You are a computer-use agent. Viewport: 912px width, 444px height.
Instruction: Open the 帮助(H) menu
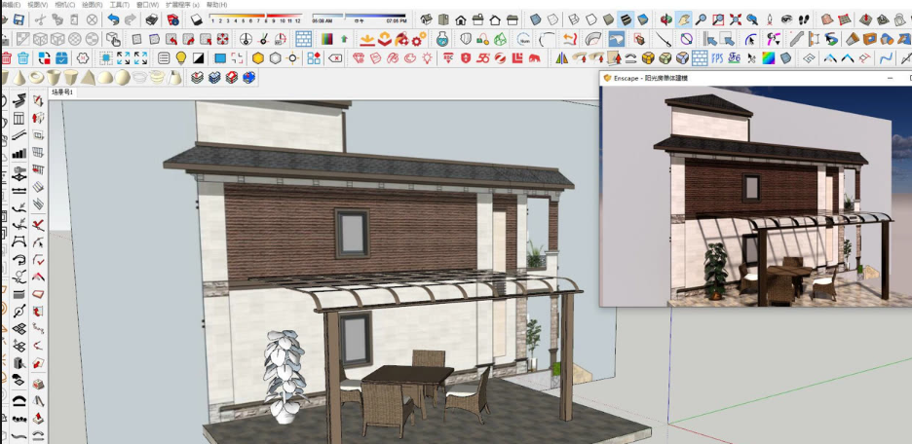[217, 4]
